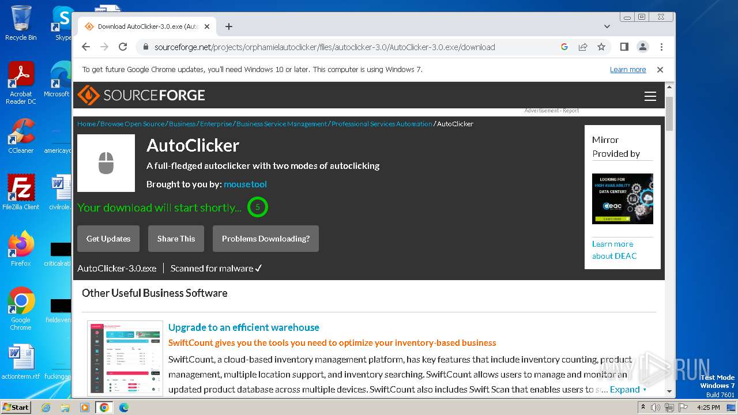738x415 pixels.
Task: Open Professional Services Automation breadcrumb
Action: pos(382,124)
